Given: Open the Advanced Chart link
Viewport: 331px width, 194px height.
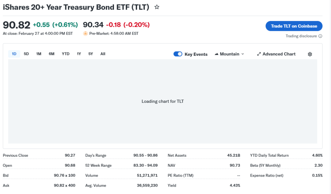Looking at the screenshot, I should coord(279,54).
